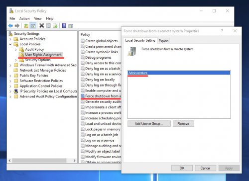Select Impersonate a client policy

103,107
